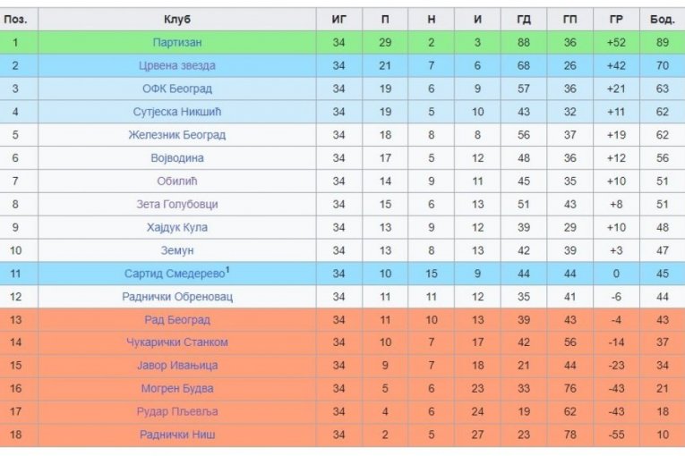
Task: Open the Партизан club link
Action: pyautogui.click(x=177, y=42)
